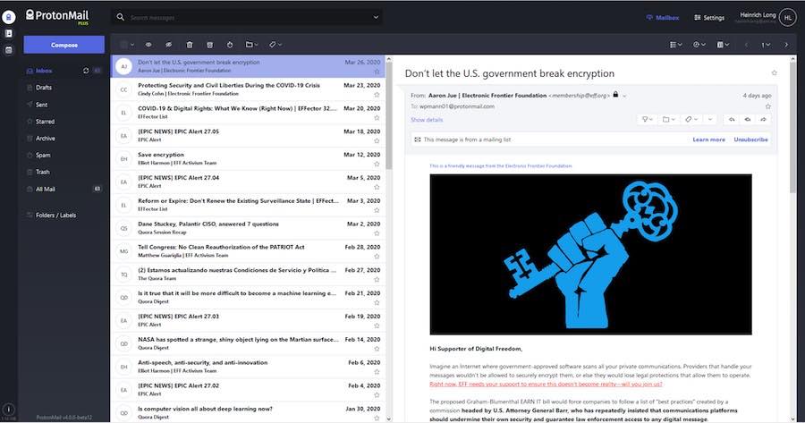The image size is (805, 423).
Task: Reply to the open message
Action: click(x=732, y=119)
